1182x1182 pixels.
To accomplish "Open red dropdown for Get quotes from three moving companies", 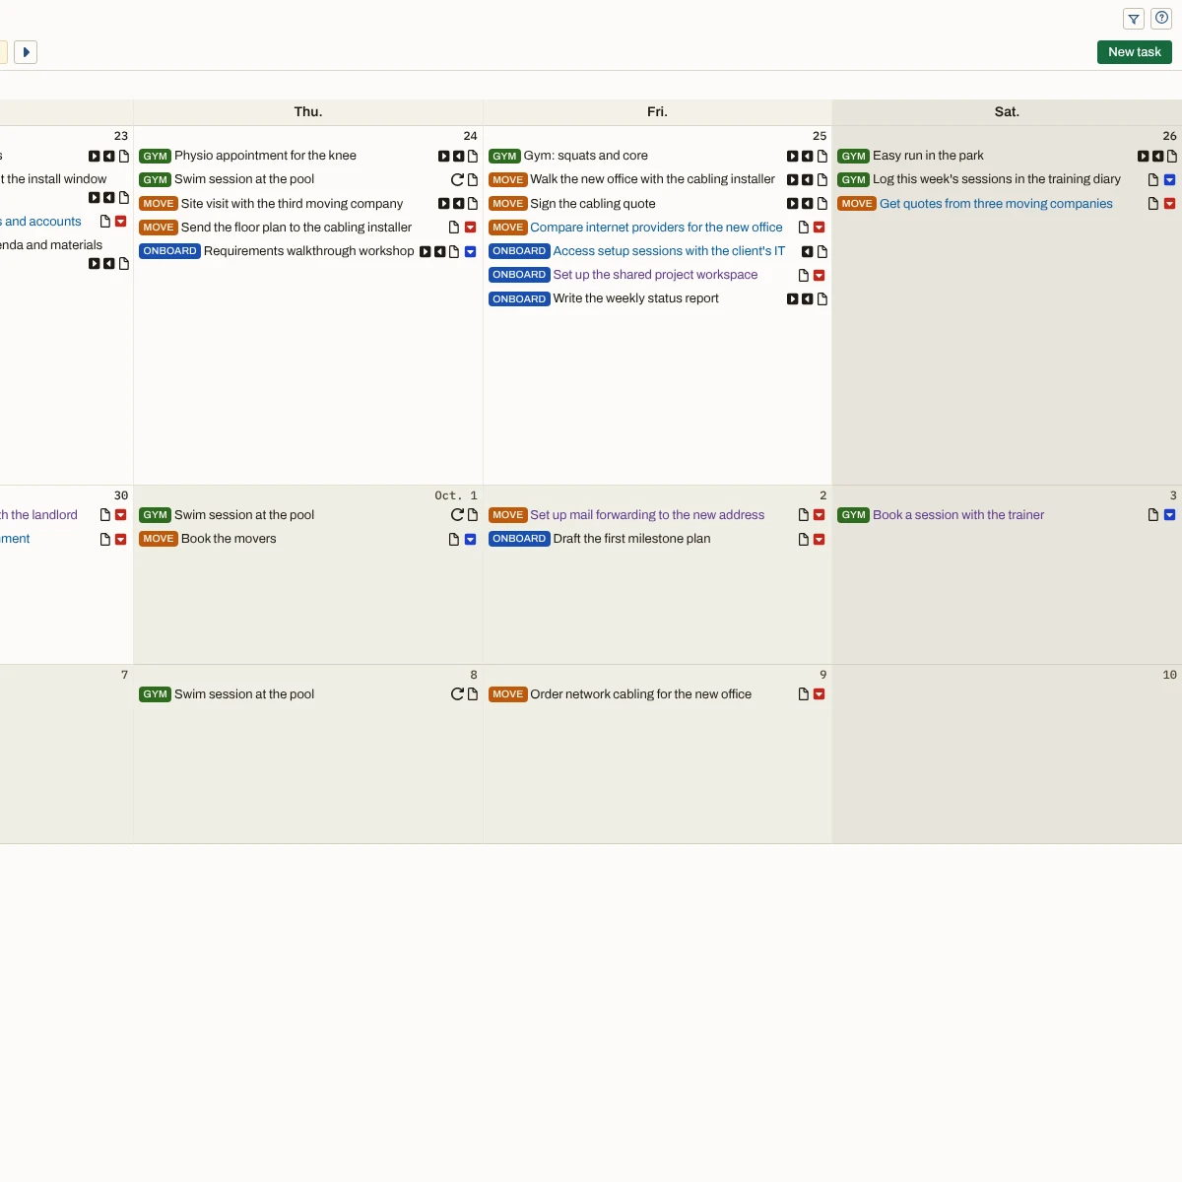I will tap(1169, 204).
